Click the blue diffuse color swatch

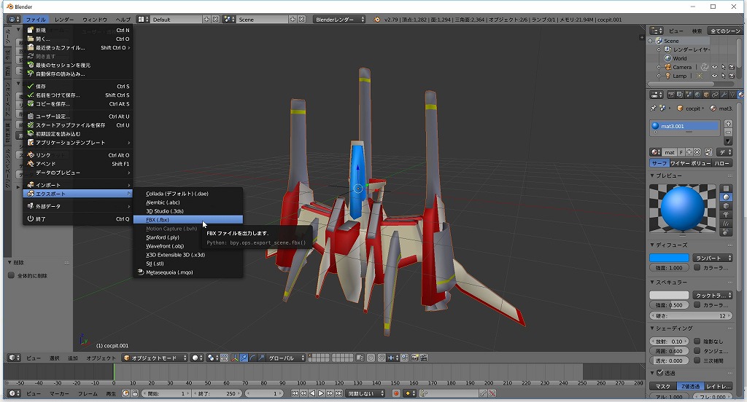coord(669,258)
